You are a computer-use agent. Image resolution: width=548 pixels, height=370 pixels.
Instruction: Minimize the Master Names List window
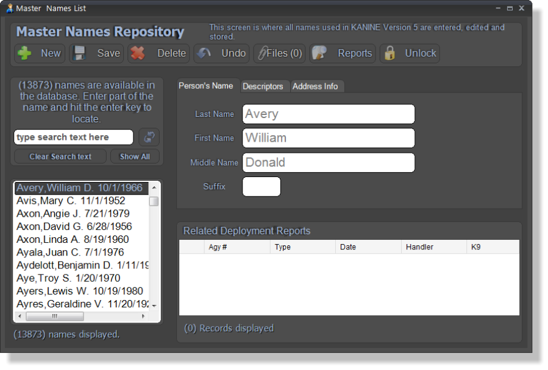[x=498, y=8]
